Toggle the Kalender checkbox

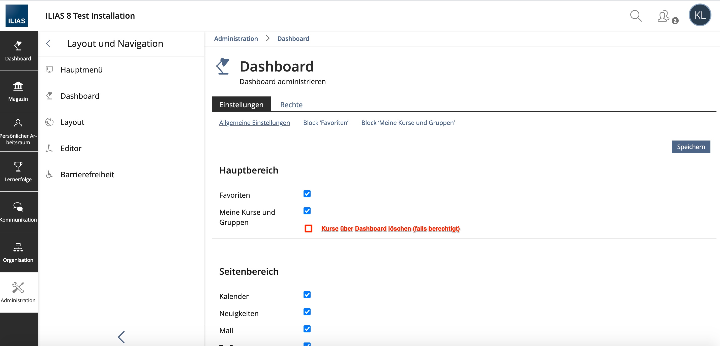307,295
